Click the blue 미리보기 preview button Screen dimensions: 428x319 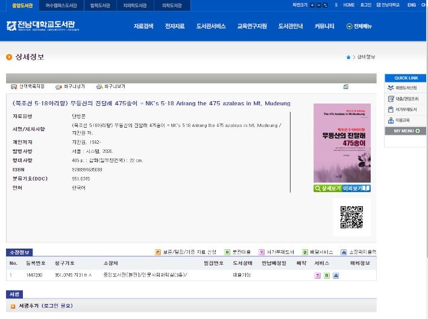356,188
